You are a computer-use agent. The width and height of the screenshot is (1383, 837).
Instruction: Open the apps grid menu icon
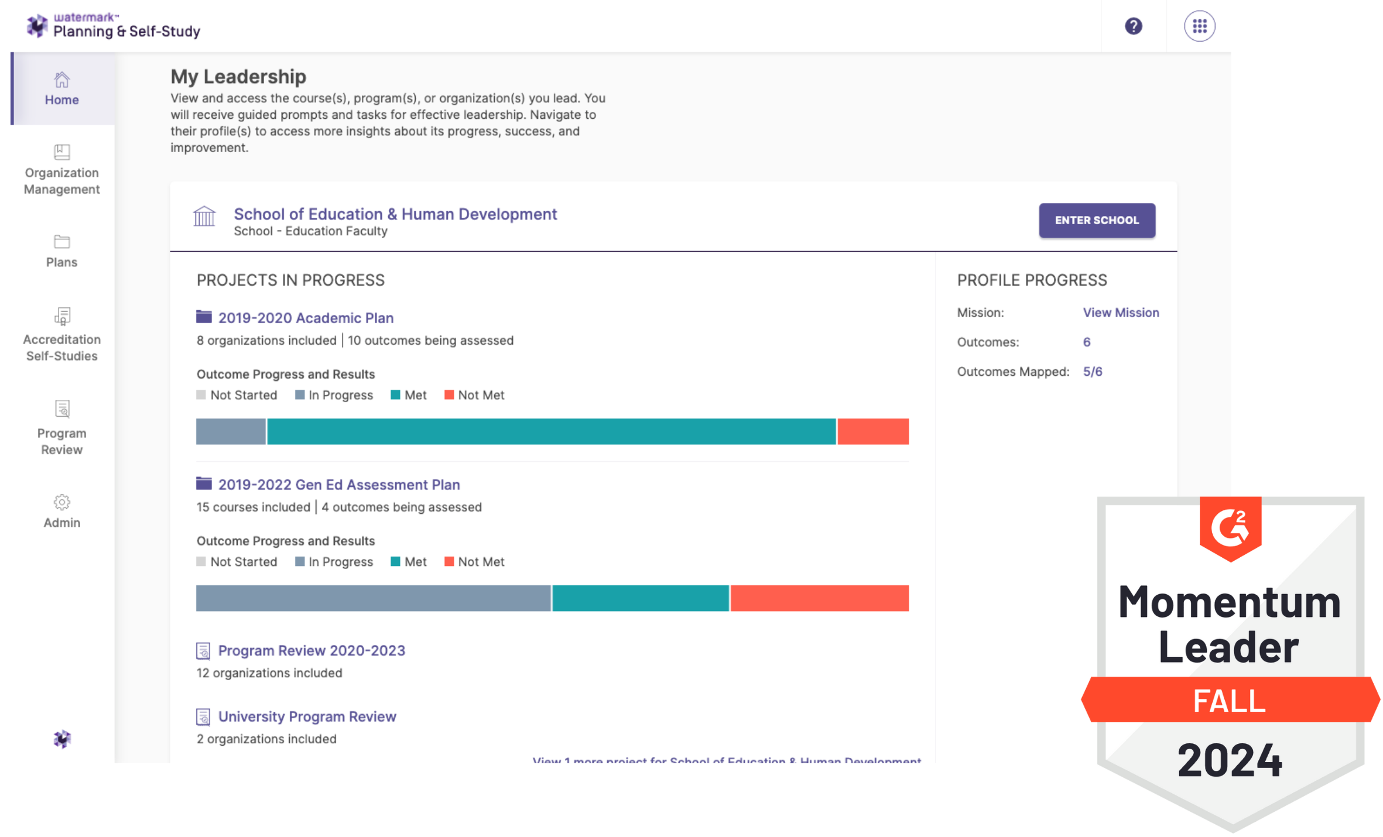click(1199, 27)
